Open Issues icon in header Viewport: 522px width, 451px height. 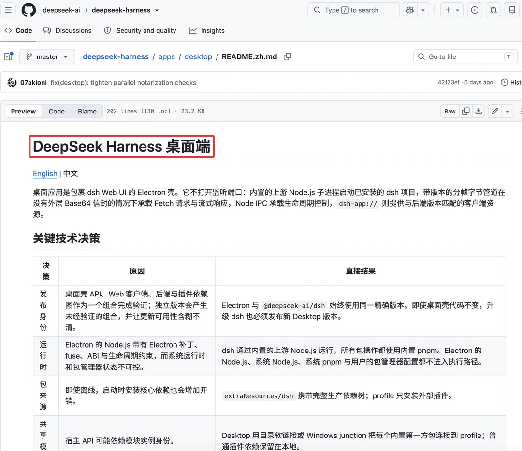(475, 10)
